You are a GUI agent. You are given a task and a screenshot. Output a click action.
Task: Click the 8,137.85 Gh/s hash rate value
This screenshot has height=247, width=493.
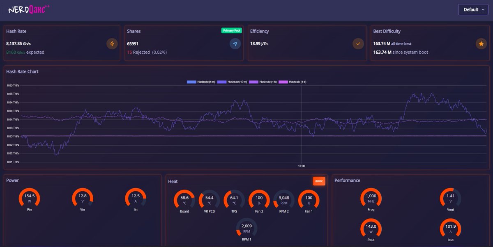tap(19, 43)
